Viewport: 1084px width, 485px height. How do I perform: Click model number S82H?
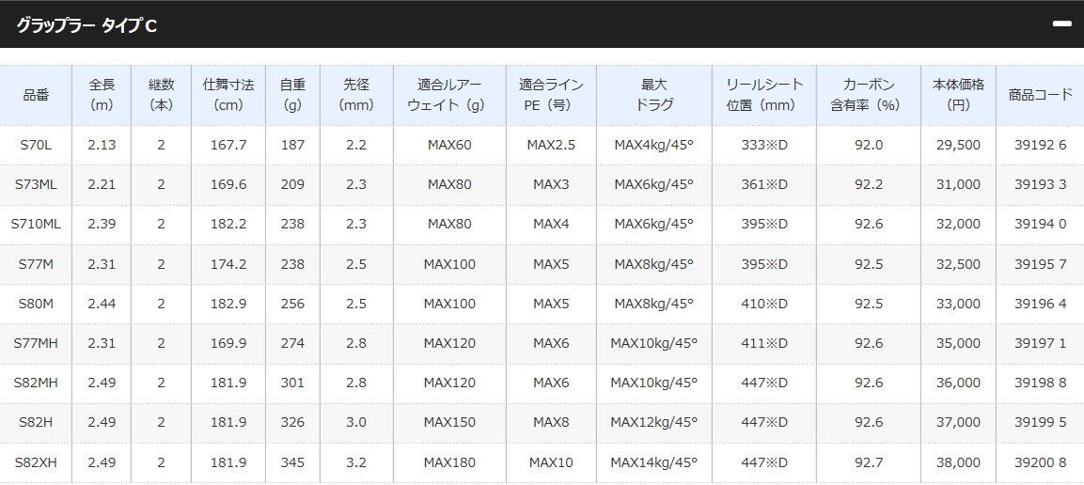(36, 422)
